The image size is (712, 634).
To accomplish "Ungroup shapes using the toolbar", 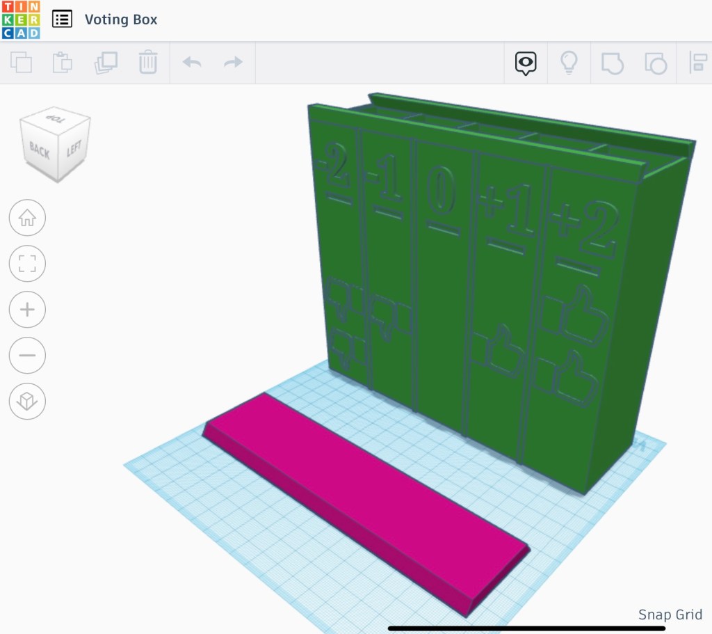I will click(655, 63).
